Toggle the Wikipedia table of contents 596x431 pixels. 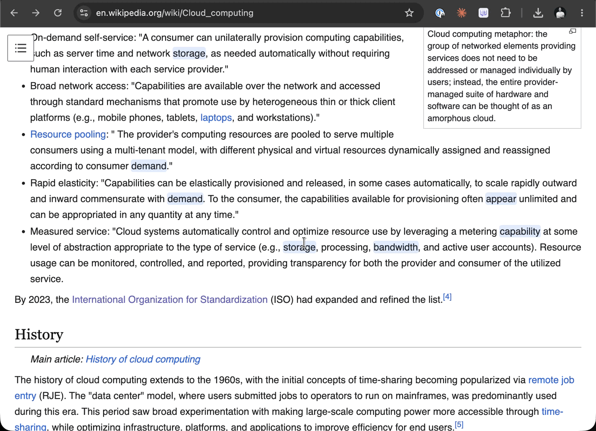click(21, 48)
